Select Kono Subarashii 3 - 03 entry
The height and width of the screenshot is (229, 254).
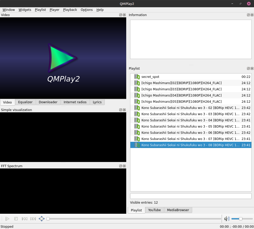pos(191,114)
